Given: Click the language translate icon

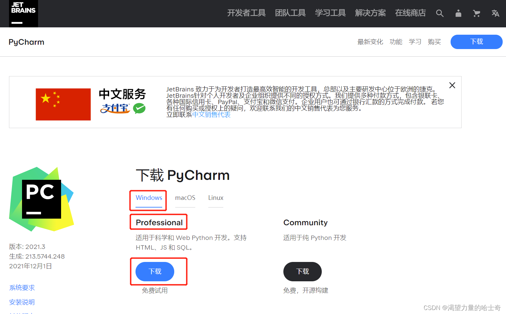Looking at the screenshot, I should click(x=495, y=13).
